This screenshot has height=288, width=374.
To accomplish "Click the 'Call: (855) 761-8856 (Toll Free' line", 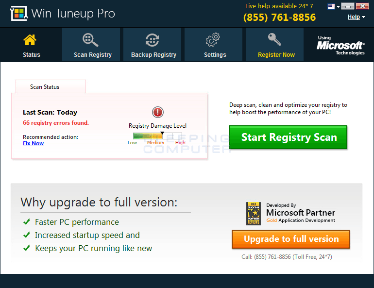I will [x=287, y=257].
